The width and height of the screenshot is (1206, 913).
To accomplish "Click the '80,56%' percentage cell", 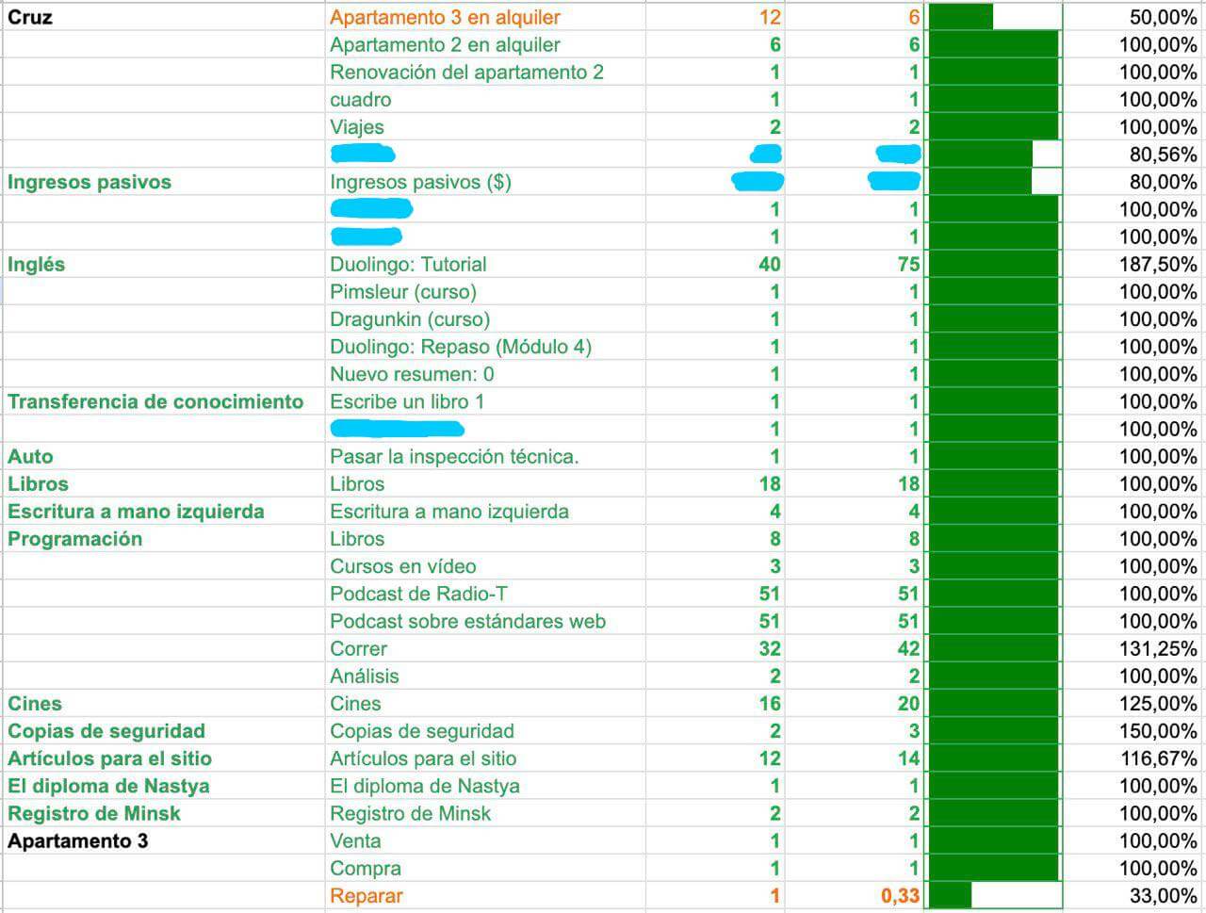I will [1133, 155].
